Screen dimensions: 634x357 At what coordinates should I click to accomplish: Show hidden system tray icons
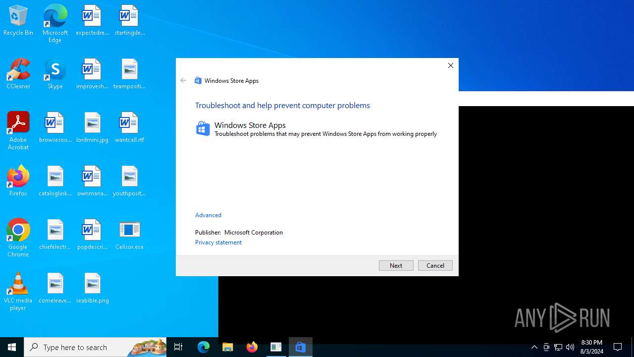click(534, 347)
